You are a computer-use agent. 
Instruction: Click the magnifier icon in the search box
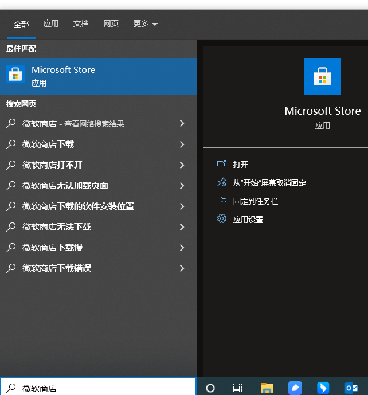(11, 388)
